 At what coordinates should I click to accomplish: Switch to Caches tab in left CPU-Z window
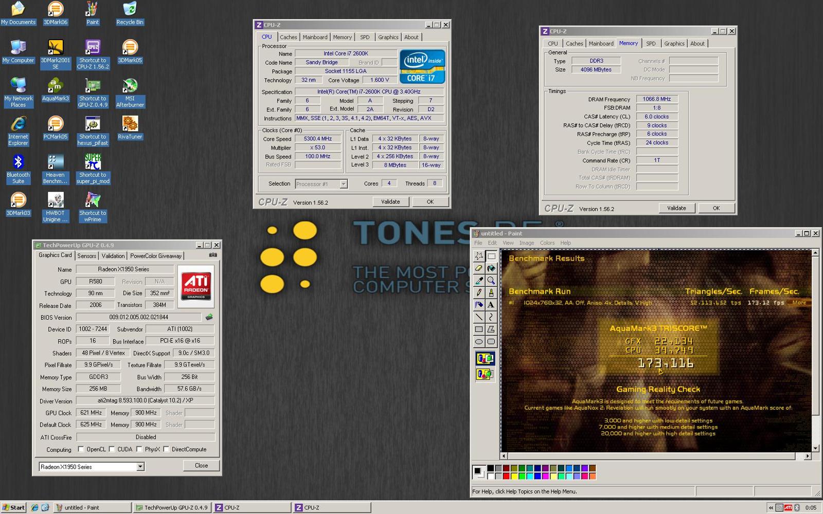(x=288, y=37)
